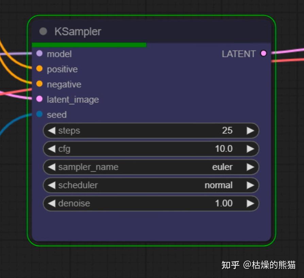Decrease steps with the left arrow
304x278 pixels.
(52, 130)
